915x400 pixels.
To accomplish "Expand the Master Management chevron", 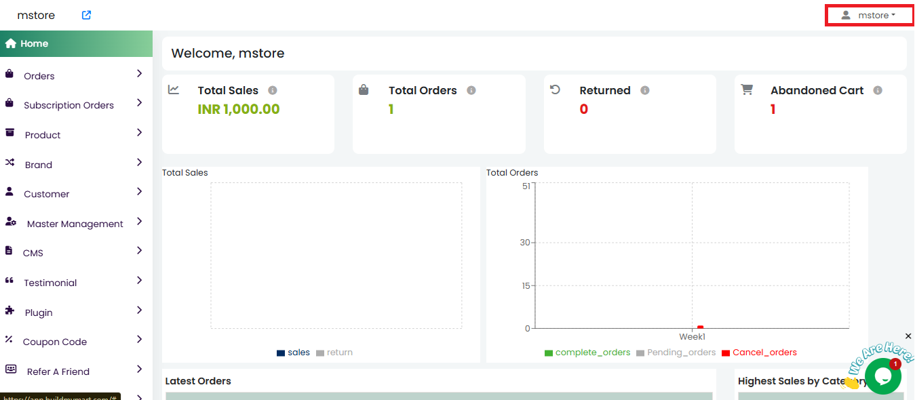I will [139, 222].
